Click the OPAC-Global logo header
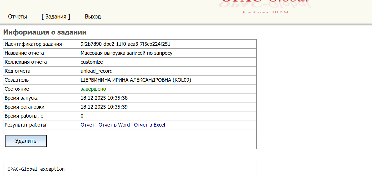Viewport: 372px width, 190px height. pos(265,5)
